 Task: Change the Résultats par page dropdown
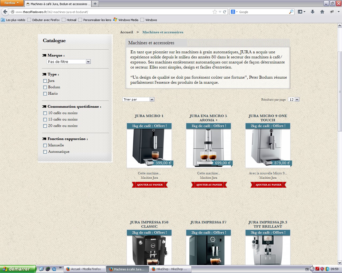(x=294, y=99)
